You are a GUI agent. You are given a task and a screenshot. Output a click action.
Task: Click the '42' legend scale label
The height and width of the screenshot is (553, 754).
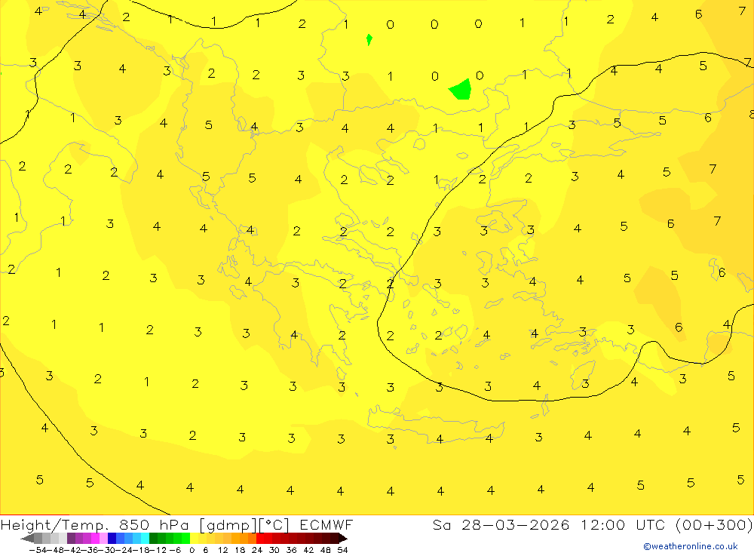click(x=308, y=550)
